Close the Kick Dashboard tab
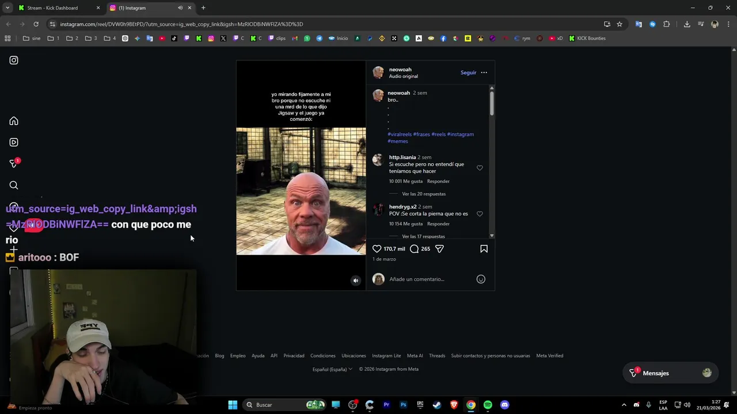 (x=98, y=8)
